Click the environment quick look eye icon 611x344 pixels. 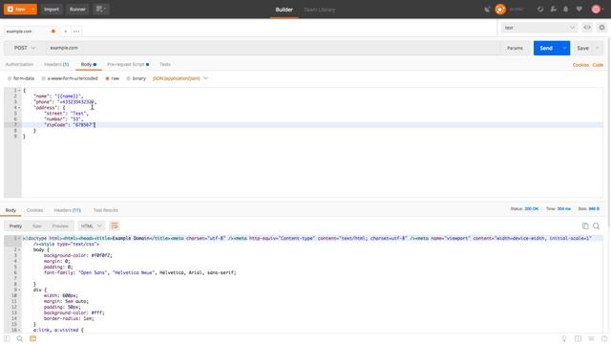(587, 28)
